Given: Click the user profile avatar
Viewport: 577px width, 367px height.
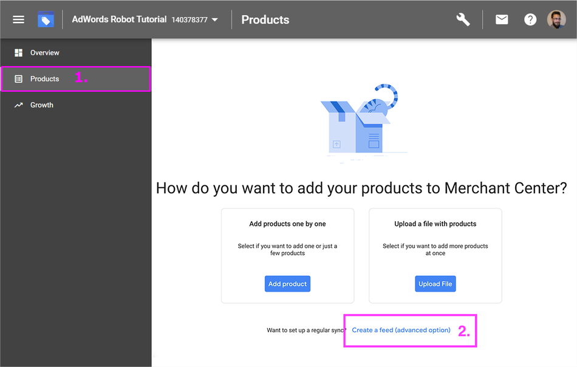Looking at the screenshot, I should 556,19.
